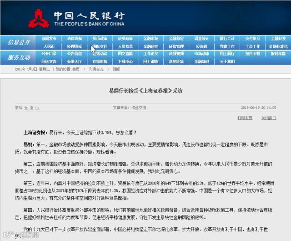Open the 信贷政策 menu item
The height and width of the screenshot is (241, 291).
pos(125,38)
